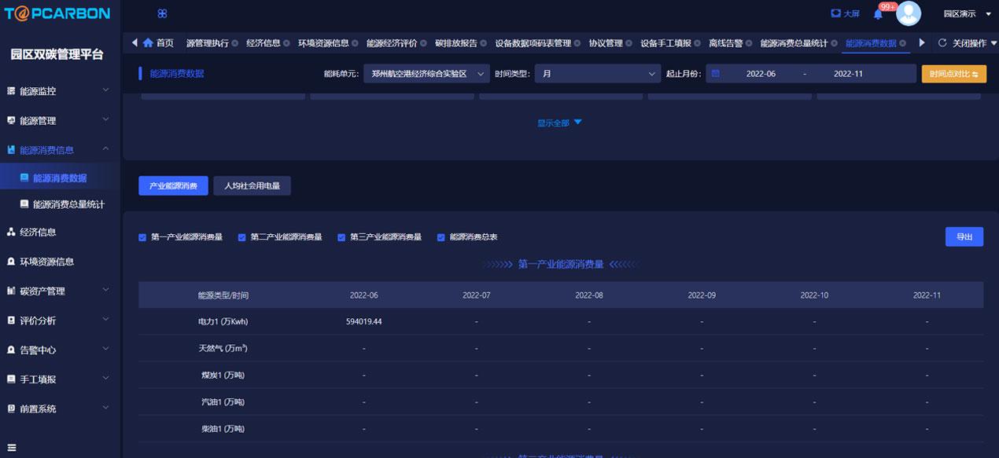Click the hamburger menu icon at sidebar bottom
The width and height of the screenshot is (999, 458).
tap(12, 448)
